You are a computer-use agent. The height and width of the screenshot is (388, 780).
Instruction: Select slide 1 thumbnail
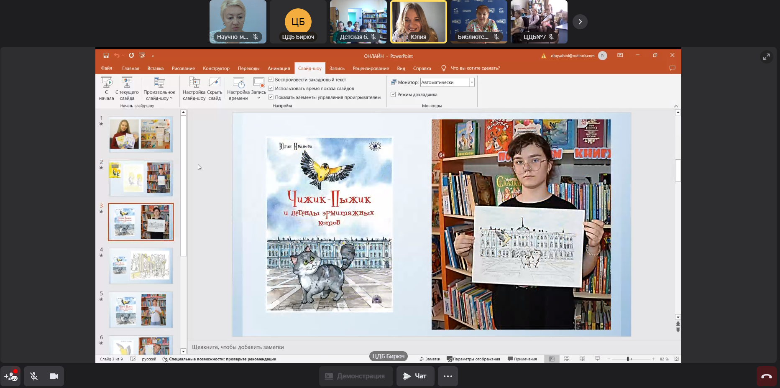[x=141, y=134]
